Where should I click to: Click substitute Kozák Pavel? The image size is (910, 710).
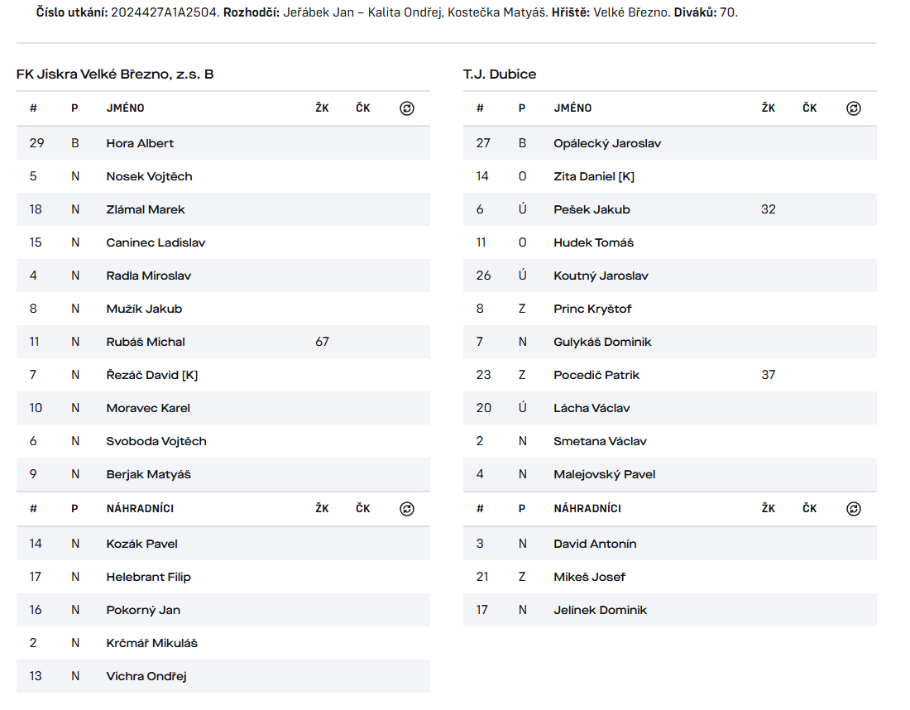(142, 544)
